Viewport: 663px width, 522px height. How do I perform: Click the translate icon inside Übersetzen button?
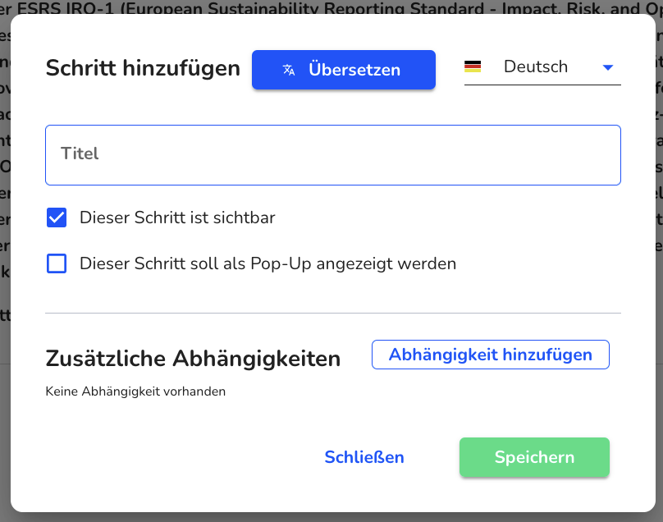click(289, 70)
